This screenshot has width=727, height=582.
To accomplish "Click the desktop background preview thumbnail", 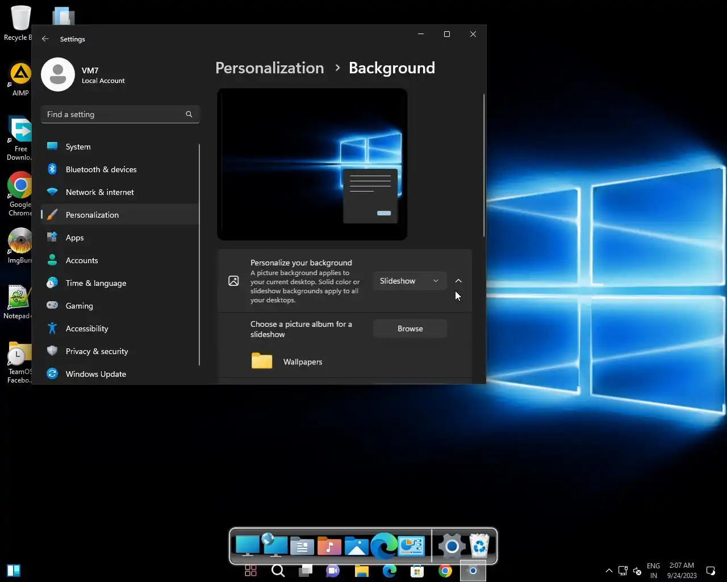I will (x=312, y=164).
